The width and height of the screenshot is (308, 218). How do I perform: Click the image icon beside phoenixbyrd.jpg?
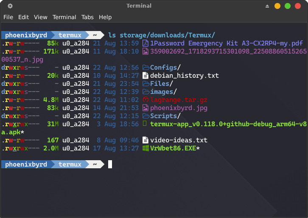[x=146, y=108]
